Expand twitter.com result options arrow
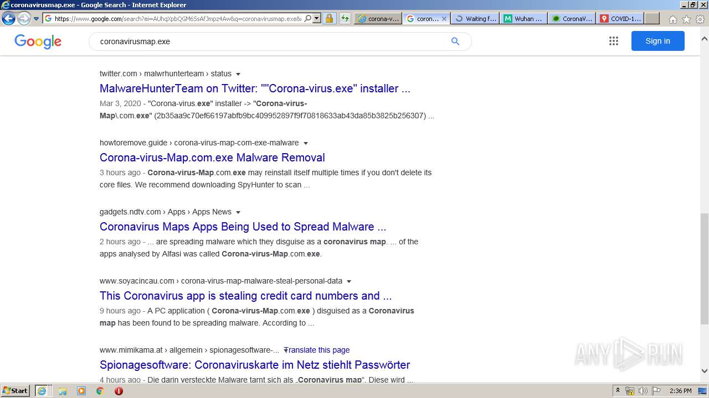 coord(238,74)
